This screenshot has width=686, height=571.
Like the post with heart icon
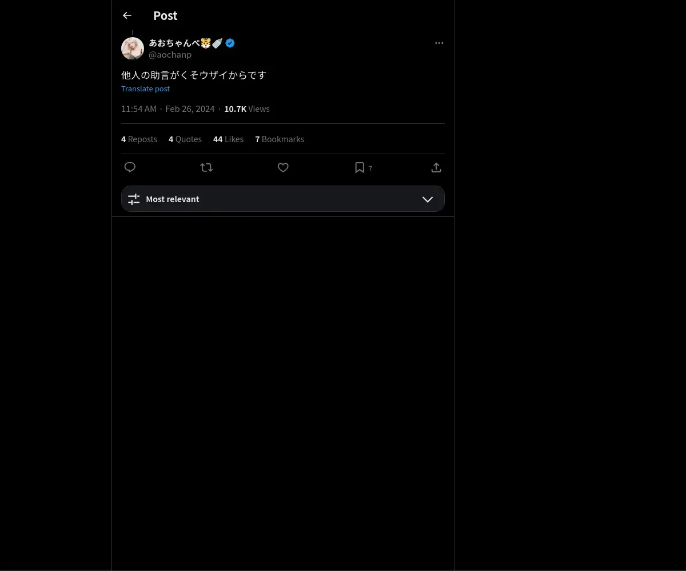coord(283,167)
